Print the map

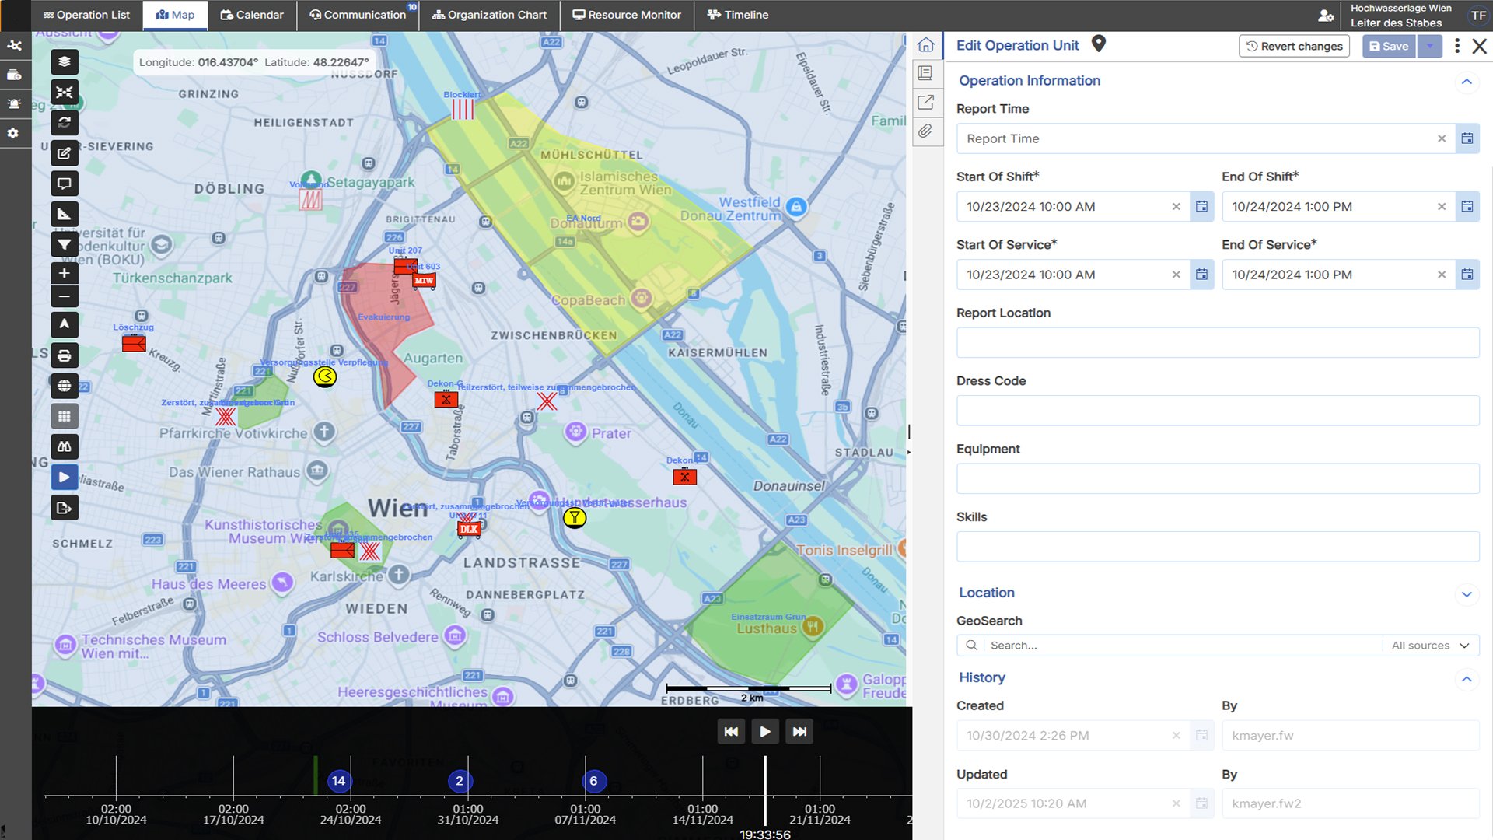[65, 355]
